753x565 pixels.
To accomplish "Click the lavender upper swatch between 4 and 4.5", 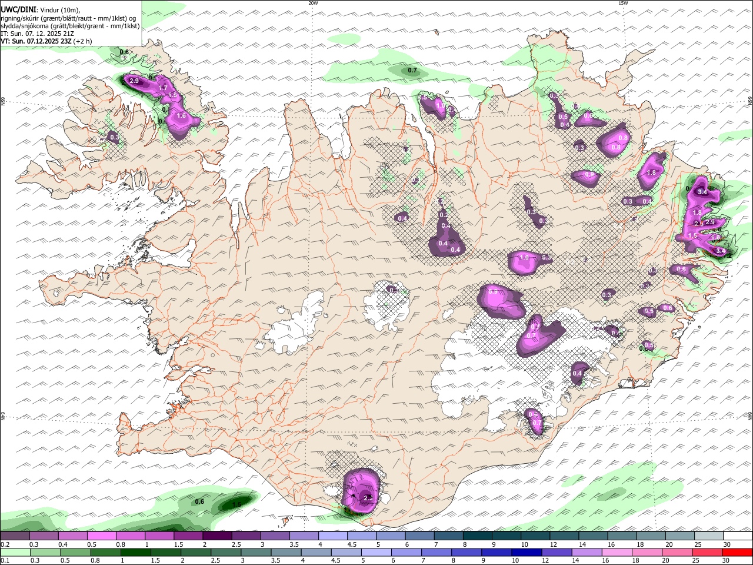I will 332,536.
